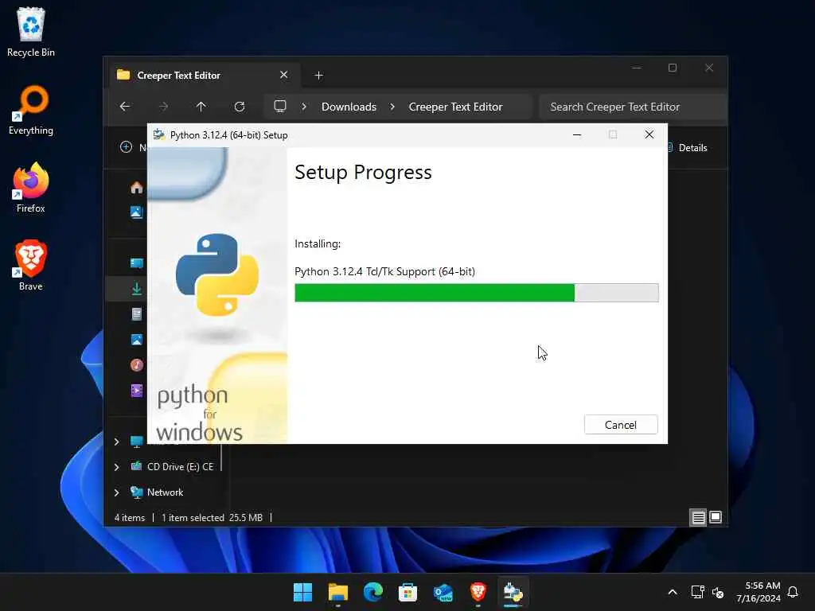Viewport: 815px width, 611px height.
Task: Cancel the Python installation
Action: [621, 425]
